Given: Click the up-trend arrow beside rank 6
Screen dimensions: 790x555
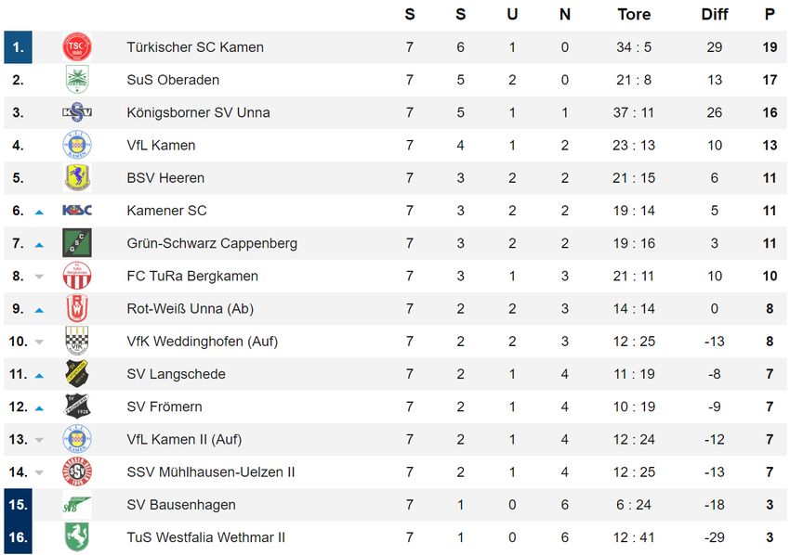Looking at the screenshot, I should (x=39, y=213).
